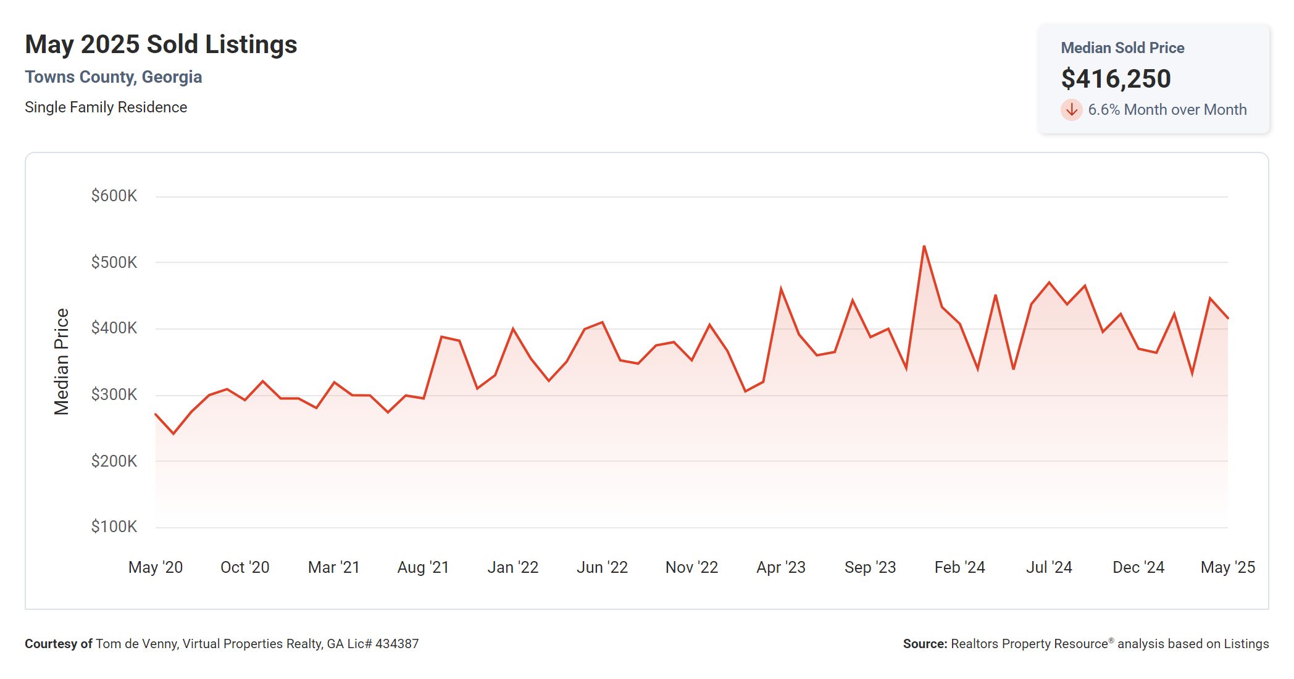
Task: Click the Jan '22 x-axis label
Action: pos(512,567)
